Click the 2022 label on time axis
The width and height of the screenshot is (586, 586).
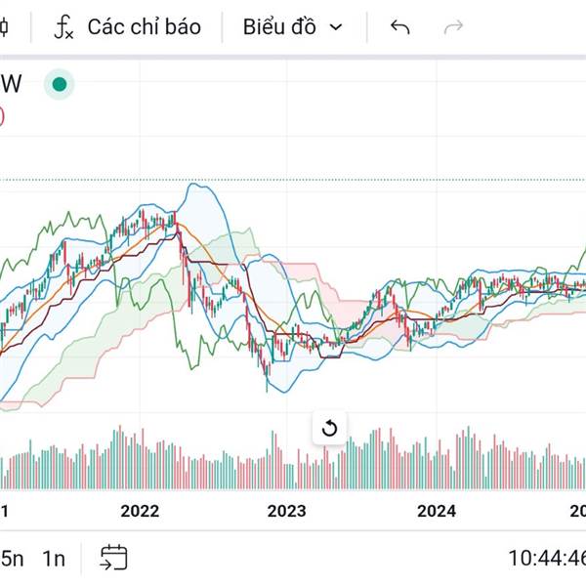(x=139, y=511)
